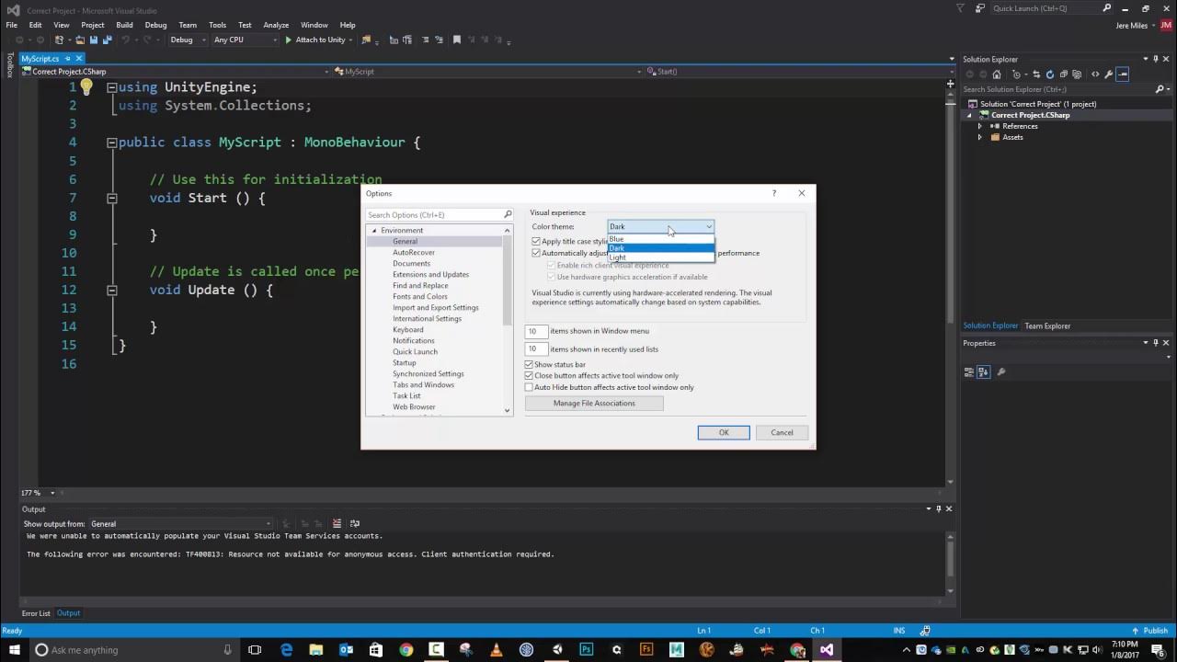Collapse Environment node in Options tree
This screenshot has height=662, width=1177.
373,231
